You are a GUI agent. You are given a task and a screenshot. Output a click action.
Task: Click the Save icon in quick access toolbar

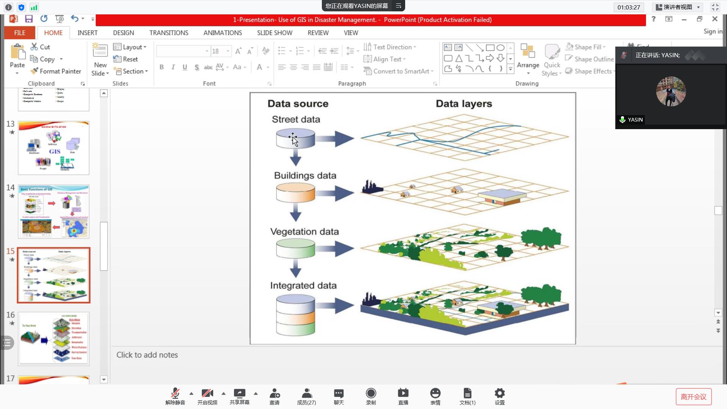[29, 19]
